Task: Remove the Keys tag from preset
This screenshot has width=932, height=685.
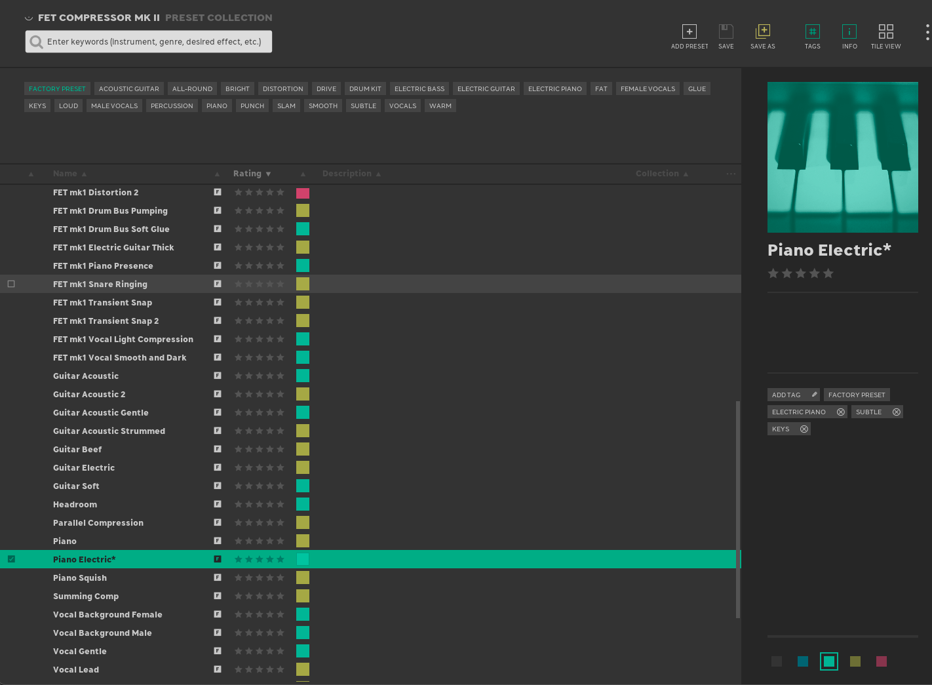Action: [x=804, y=429]
